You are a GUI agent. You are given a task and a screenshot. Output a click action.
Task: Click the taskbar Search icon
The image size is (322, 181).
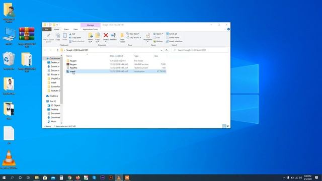(x=12, y=177)
